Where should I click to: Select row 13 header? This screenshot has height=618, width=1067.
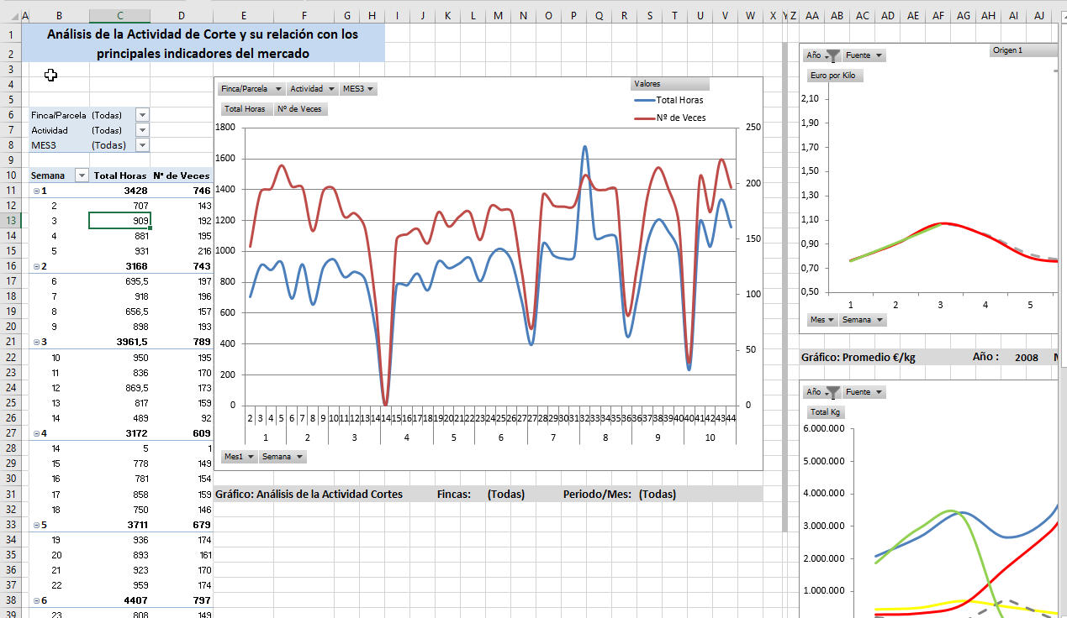pos(11,221)
